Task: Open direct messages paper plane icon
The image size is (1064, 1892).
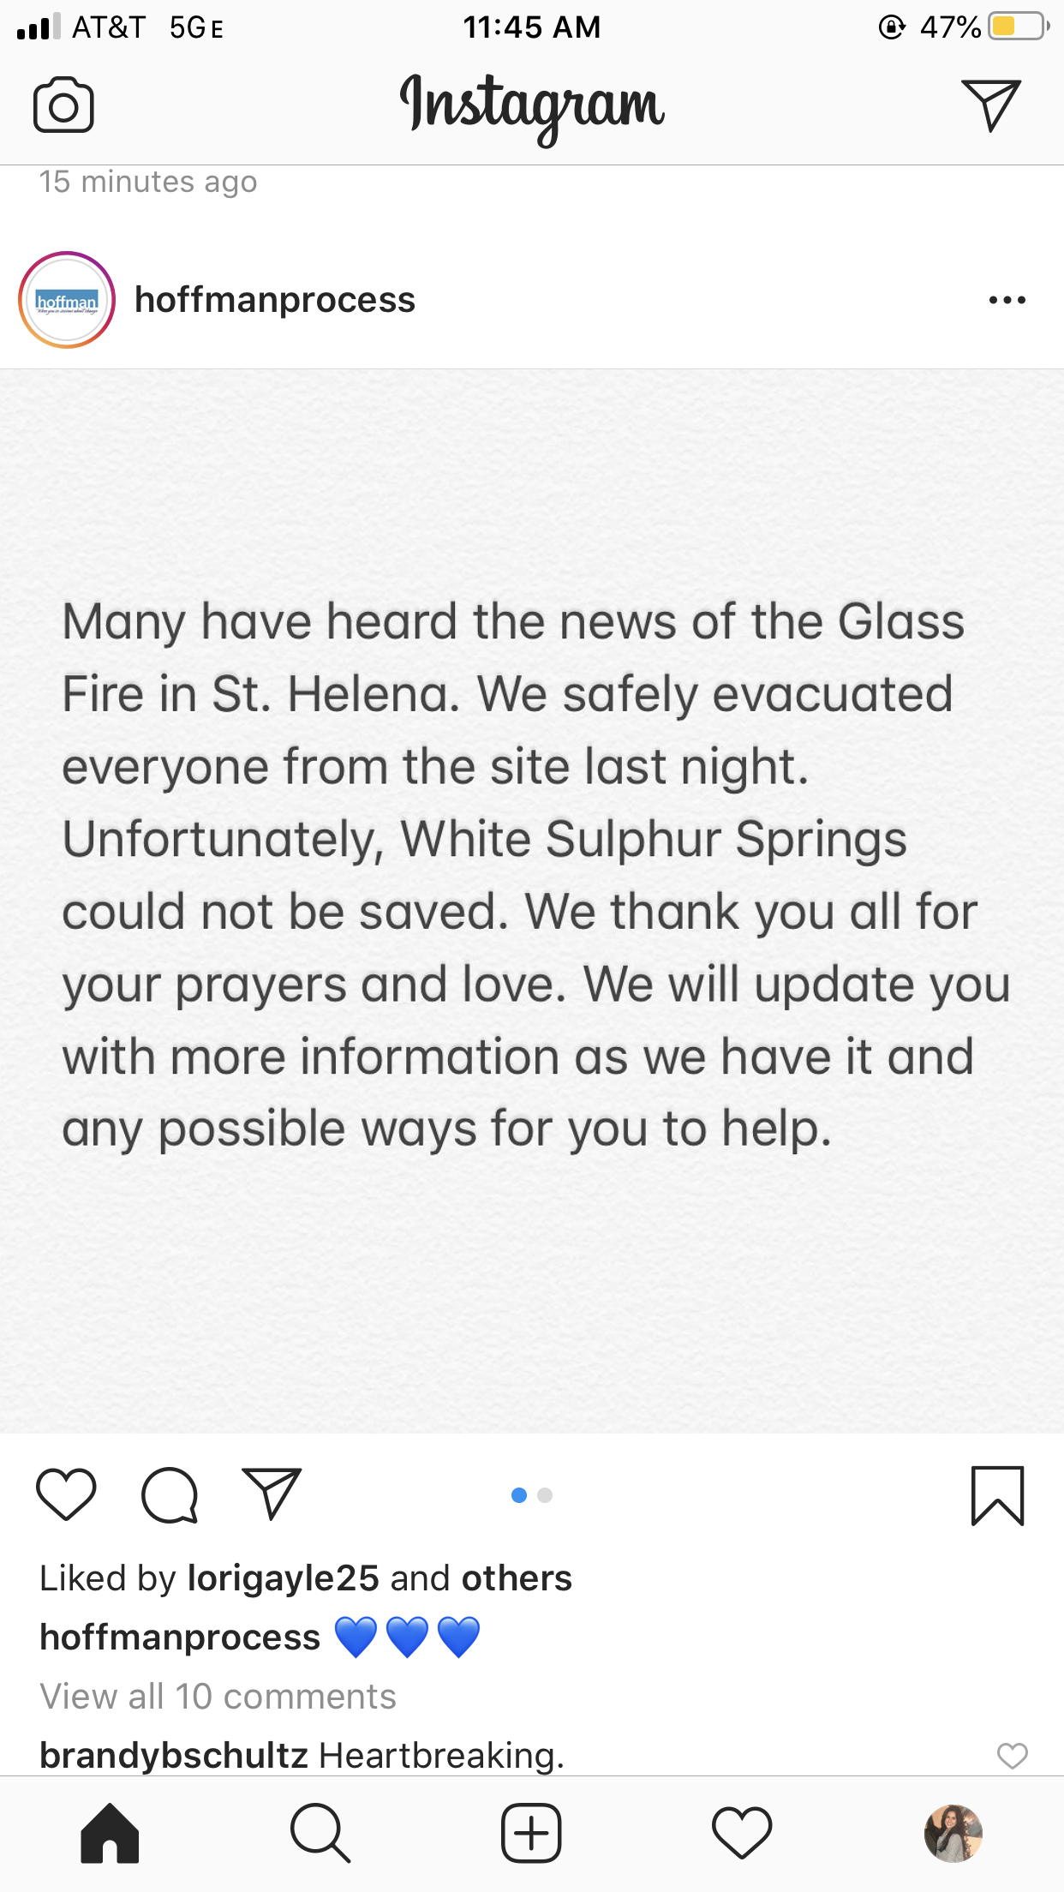Action: coord(990,105)
